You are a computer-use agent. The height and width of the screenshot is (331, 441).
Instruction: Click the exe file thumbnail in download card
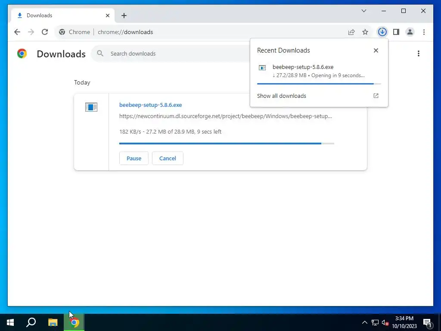pos(91,107)
